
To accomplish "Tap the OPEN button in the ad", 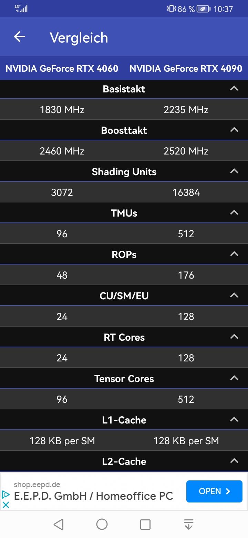I will point(214,491).
